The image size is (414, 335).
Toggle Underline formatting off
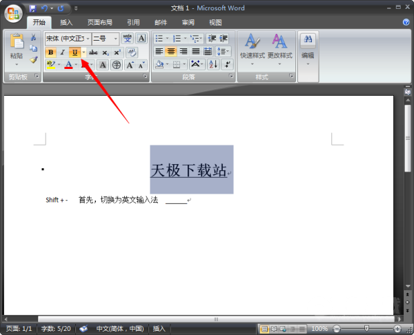pyautogui.click(x=75, y=52)
